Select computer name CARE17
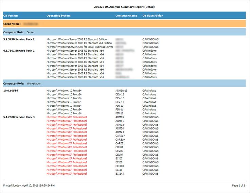 click(120, 136)
